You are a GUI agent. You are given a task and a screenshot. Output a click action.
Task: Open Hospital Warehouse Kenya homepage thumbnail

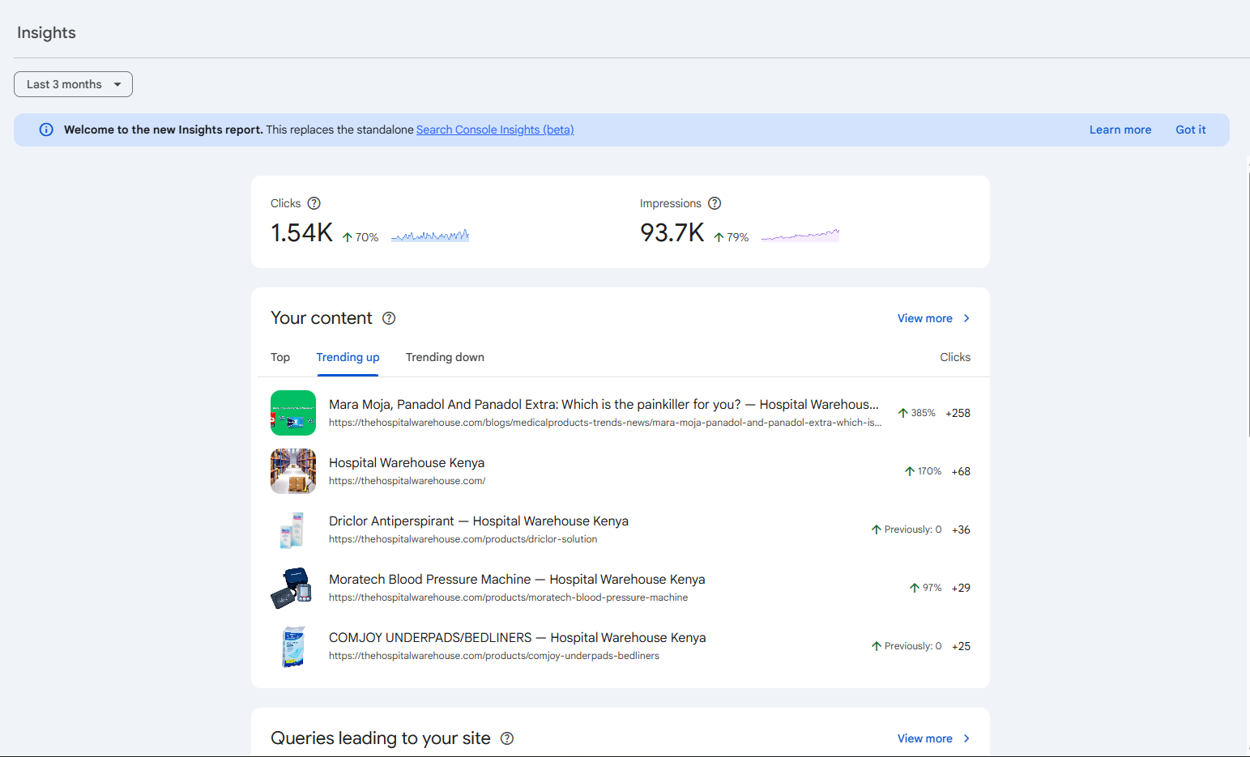(293, 471)
